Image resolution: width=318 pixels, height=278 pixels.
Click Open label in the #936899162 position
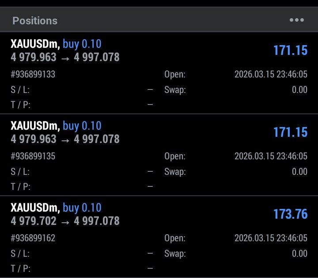175,238
